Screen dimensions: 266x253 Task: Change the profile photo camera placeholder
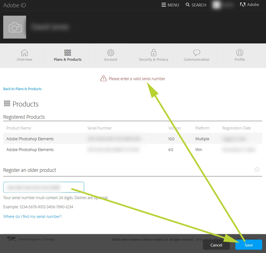tap(15, 27)
